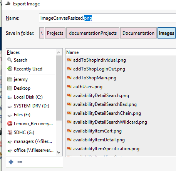The image size is (176, 171).
Task: Click file icon of authUsers.png
Action: pos(69,86)
